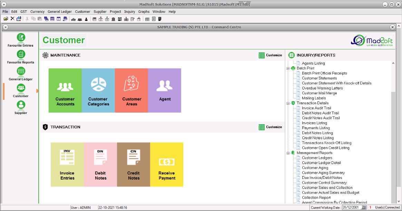The width and height of the screenshot is (402, 211).
Task: Open the File menu
Action: click(5, 11)
